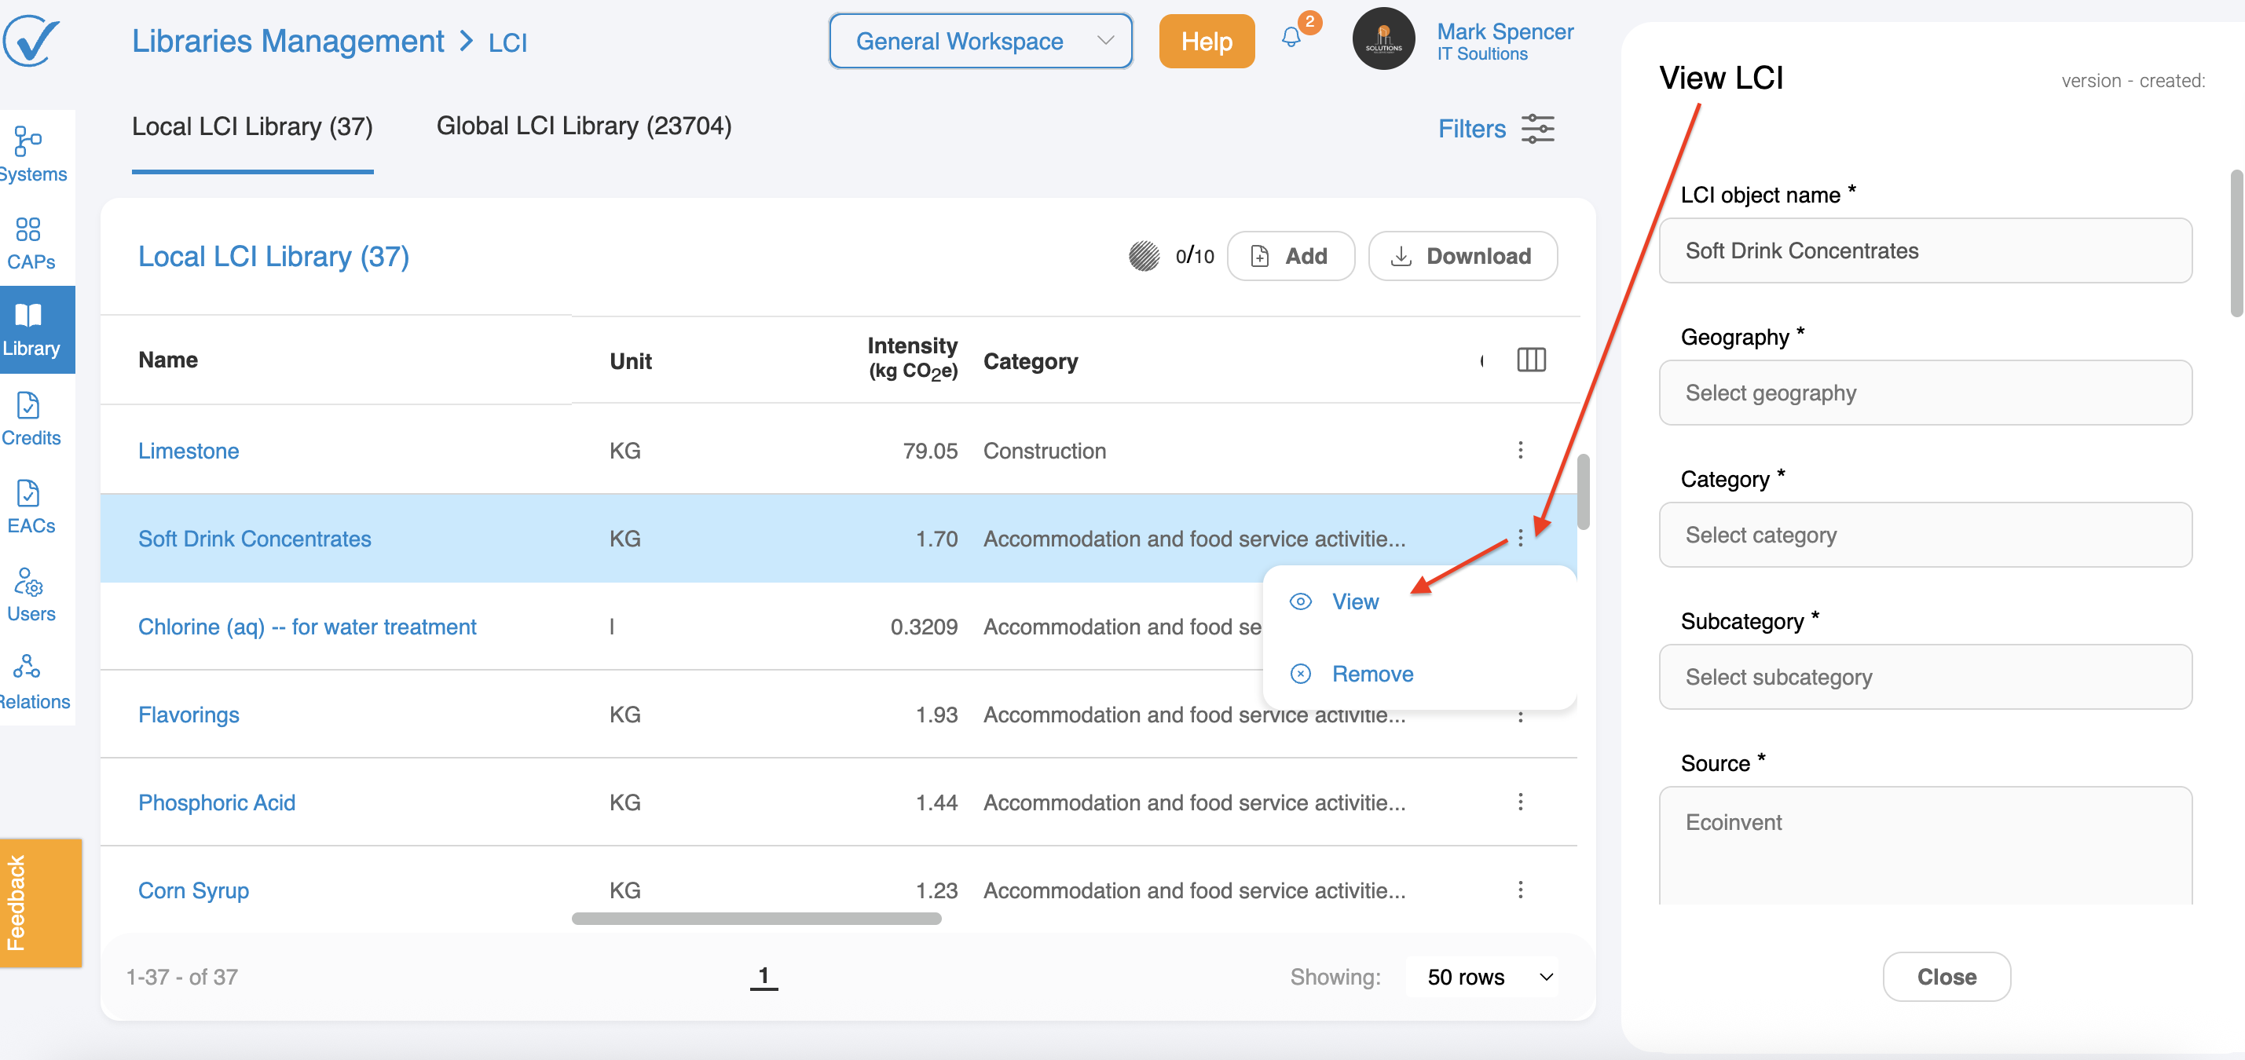The image size is (2245, 1060).
Task: Close the View LCI panel
Action: click(1945, 977)
